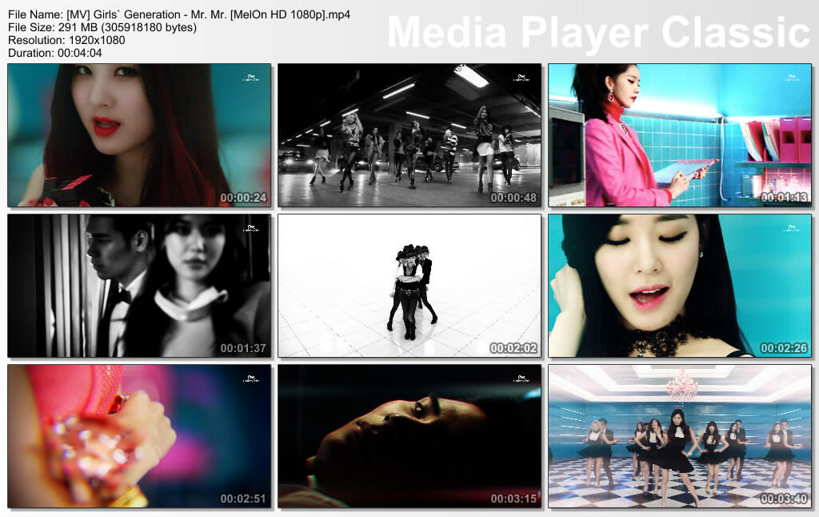Select the Resolution 1920x1080 line

tap(66, 40)
